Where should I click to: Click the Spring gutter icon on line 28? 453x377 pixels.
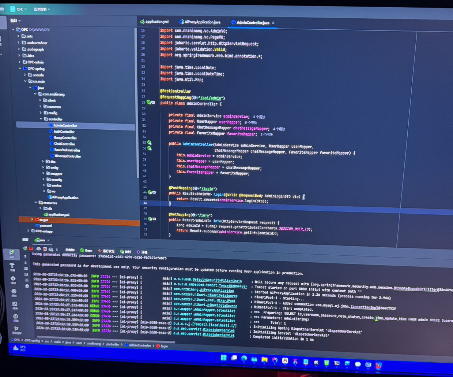pyautogui.click(x=149, y=103)
